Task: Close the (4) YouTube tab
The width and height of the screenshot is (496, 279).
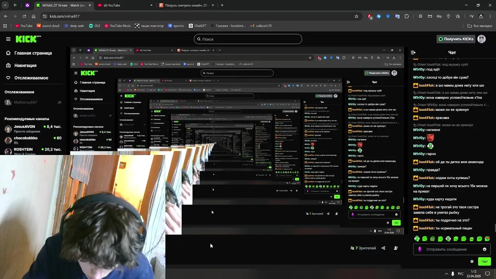Action: point(152,5)
